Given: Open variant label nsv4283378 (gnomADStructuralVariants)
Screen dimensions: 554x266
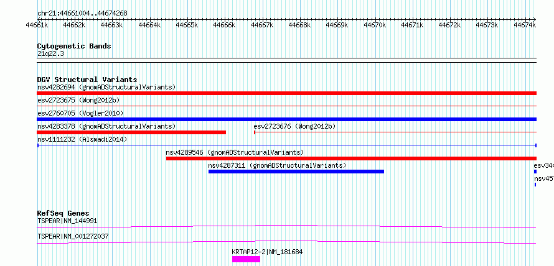Looking at the screenshot, I should click(106, 126).
